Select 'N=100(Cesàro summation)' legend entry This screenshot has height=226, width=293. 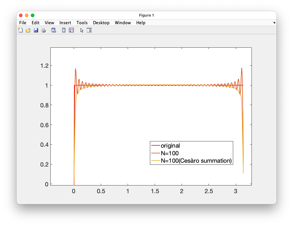(196, 161)
